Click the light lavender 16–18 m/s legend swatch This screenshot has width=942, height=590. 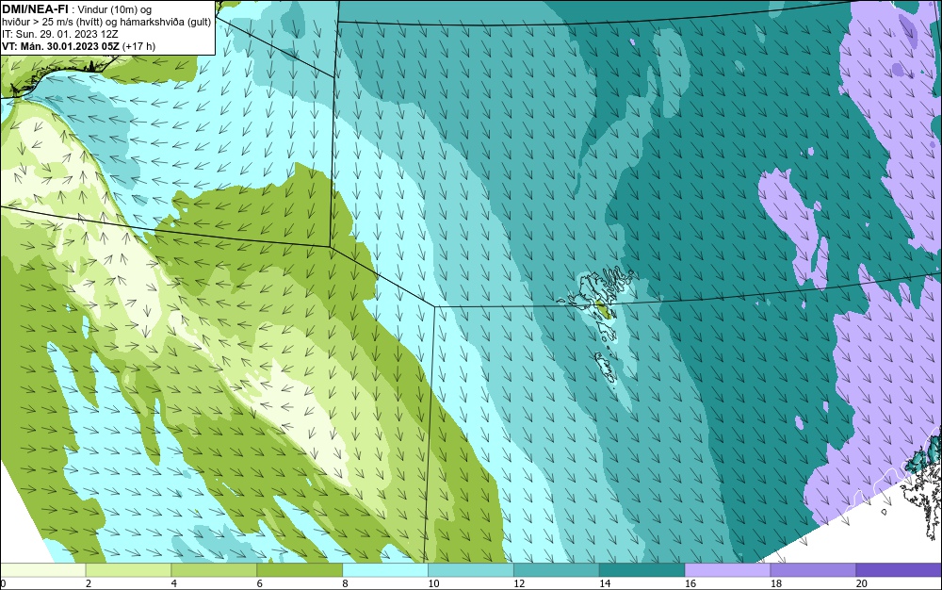tap(727, 569)
